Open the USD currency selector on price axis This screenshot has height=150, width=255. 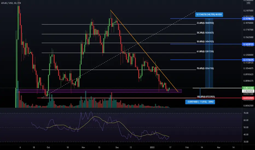click(248, 3)
